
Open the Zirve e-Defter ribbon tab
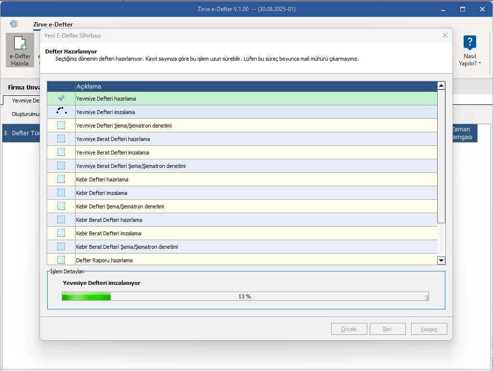(53, 25)
